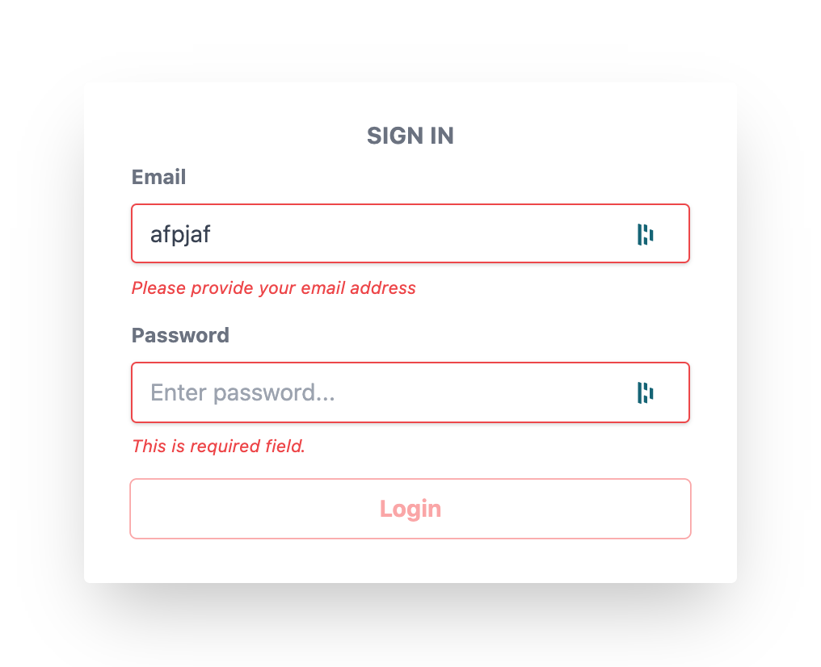The image size is (821, 667).
Task: Click the Login button's pink label
Action: coord(410,509)
